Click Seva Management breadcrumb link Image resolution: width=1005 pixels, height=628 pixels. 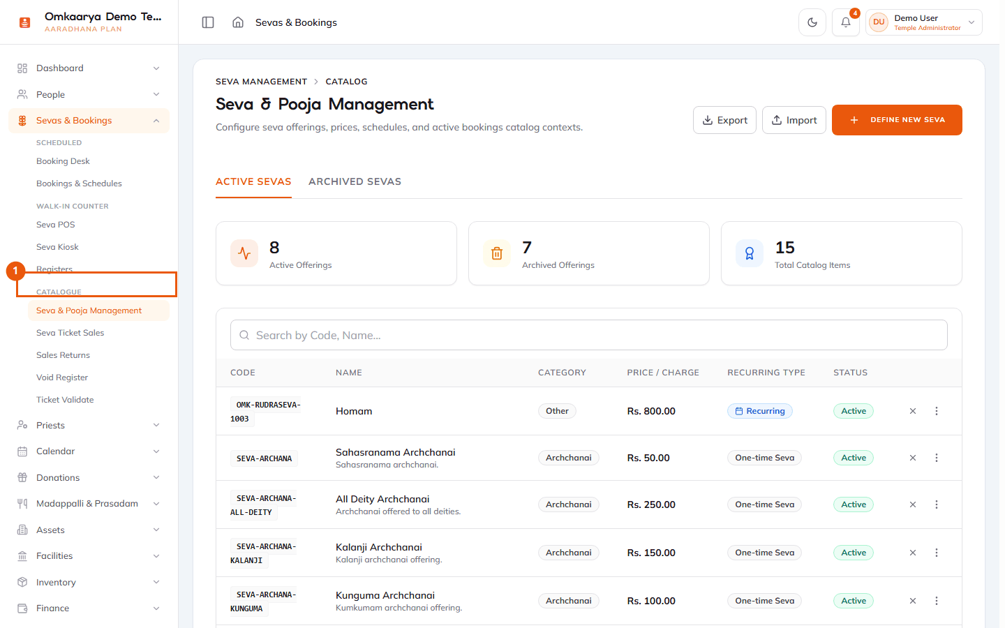point(261,82)
